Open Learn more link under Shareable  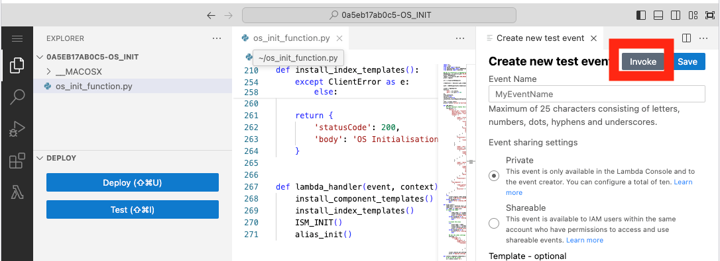(585, 240)
